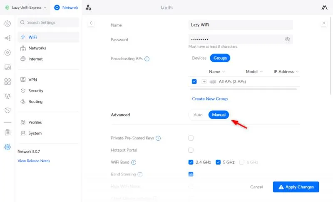The width and height of the screenshot is (333, 202).
Task: Click the Search Settings field
Action: [x=48, y=22]
